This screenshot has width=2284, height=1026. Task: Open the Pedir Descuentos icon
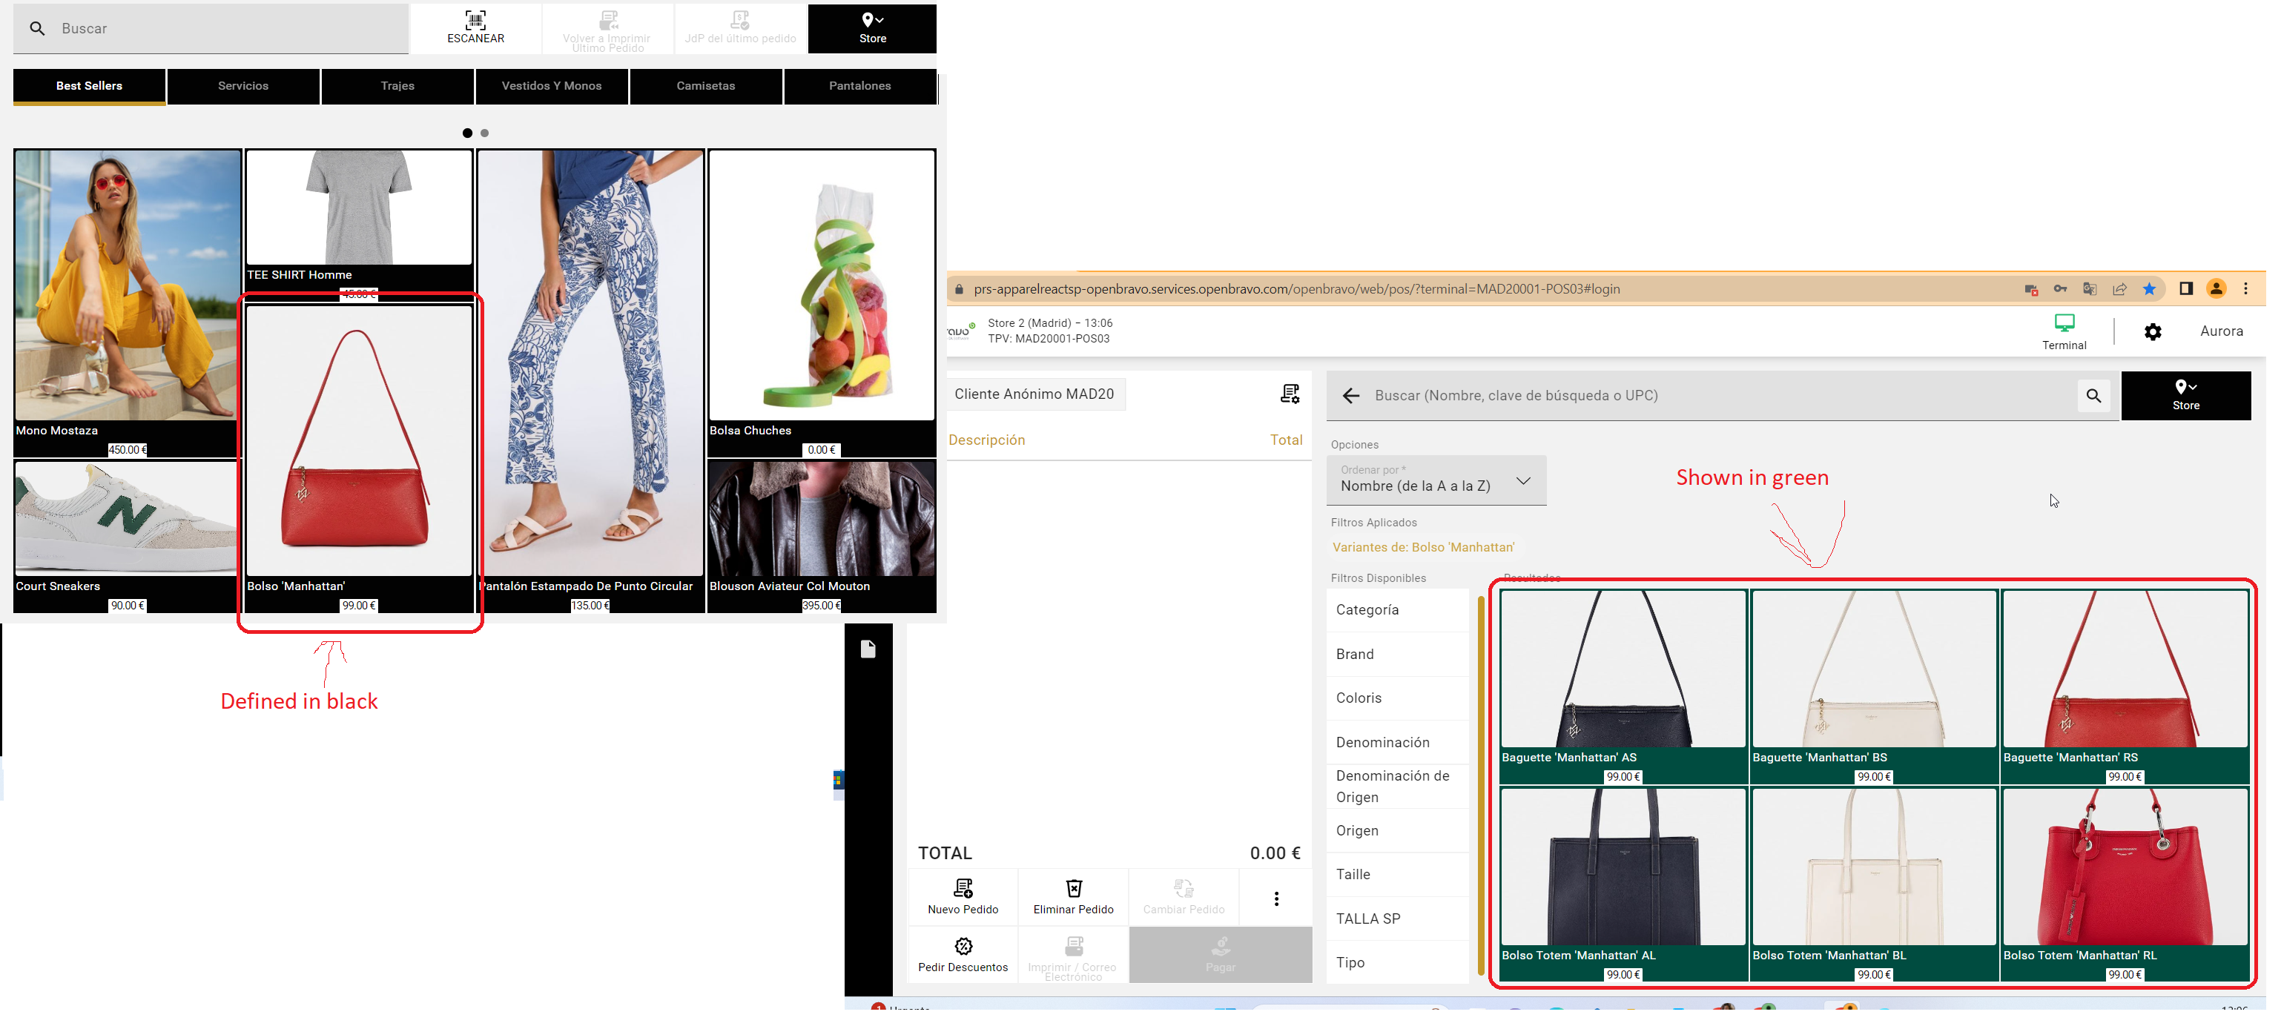(963, 946)
